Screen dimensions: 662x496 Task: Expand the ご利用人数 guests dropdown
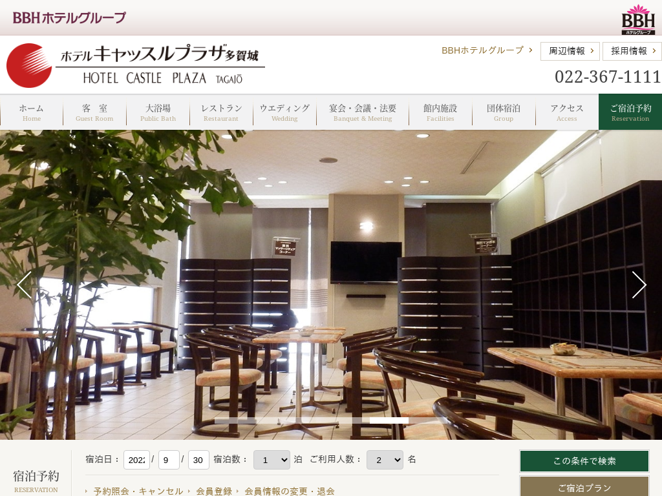pyautogui.click(x=385, y=460)
